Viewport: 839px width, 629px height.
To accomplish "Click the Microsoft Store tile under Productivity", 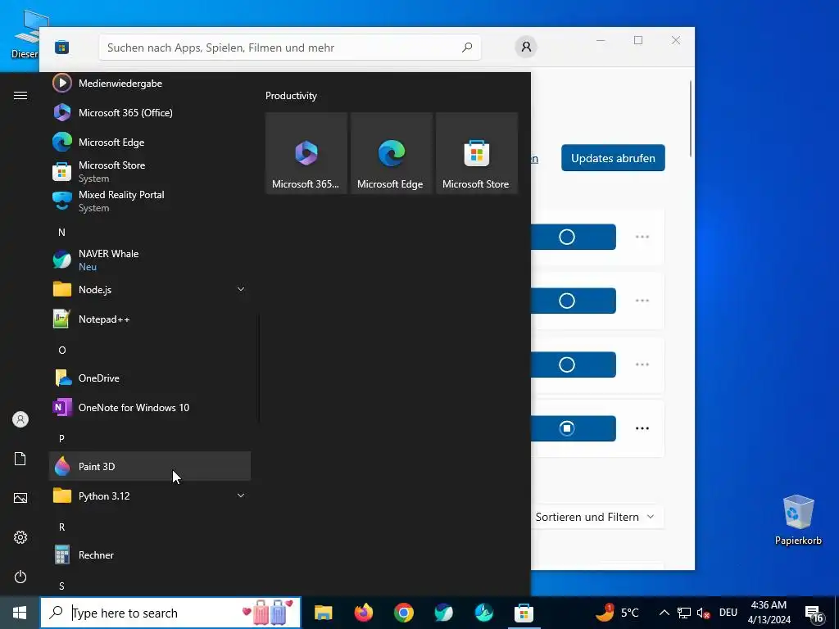I will [477, 153].
